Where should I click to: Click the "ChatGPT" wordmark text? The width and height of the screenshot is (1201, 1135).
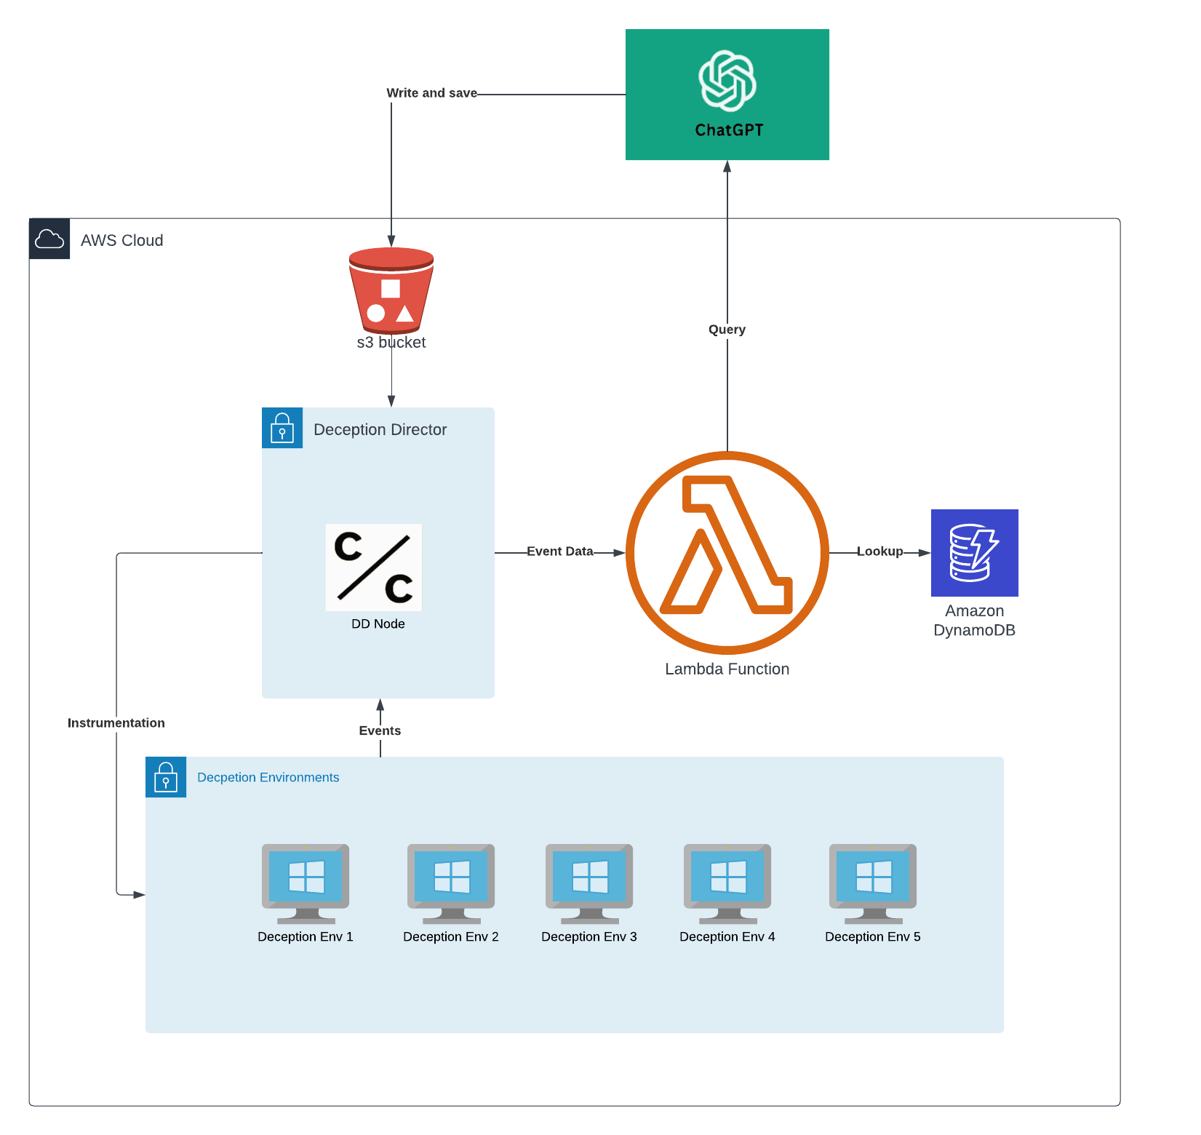(729, 130)
